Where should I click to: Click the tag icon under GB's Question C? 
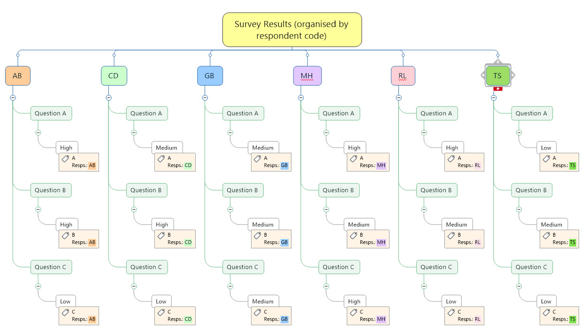tap(258, 313)
